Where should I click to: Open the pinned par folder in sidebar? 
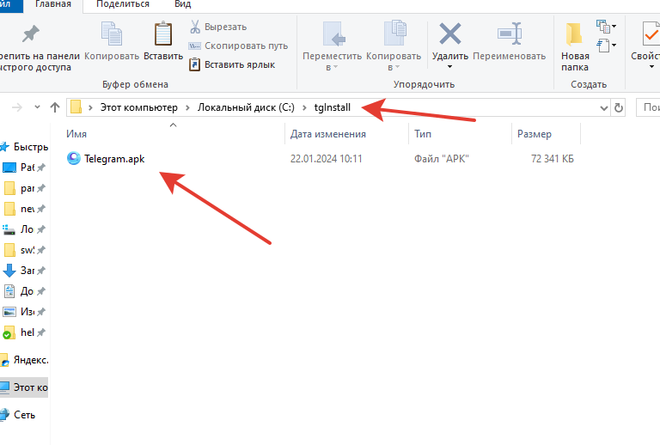click(23, 188)
